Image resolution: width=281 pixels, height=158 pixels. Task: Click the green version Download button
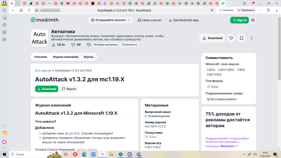click(x=47, y=89)
